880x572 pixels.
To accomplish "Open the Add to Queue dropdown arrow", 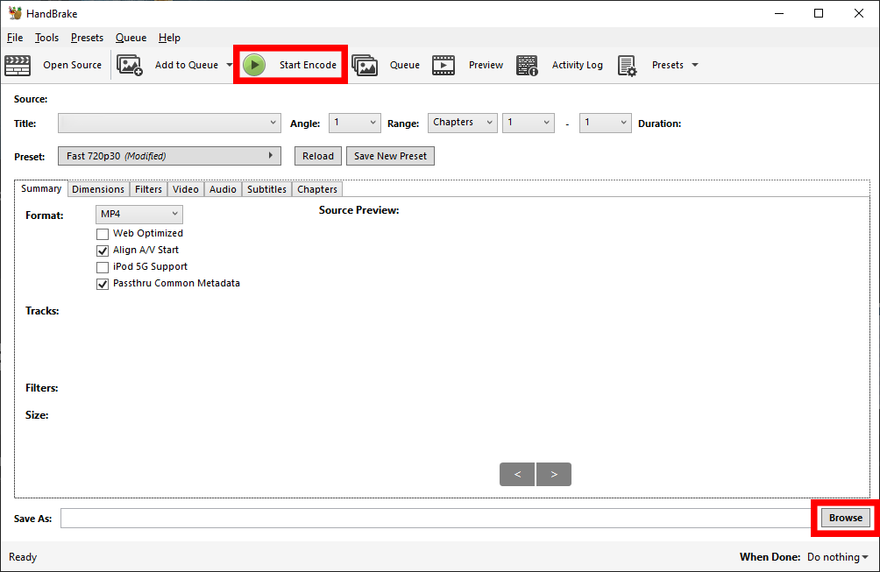I will click(x=229, y=65).
